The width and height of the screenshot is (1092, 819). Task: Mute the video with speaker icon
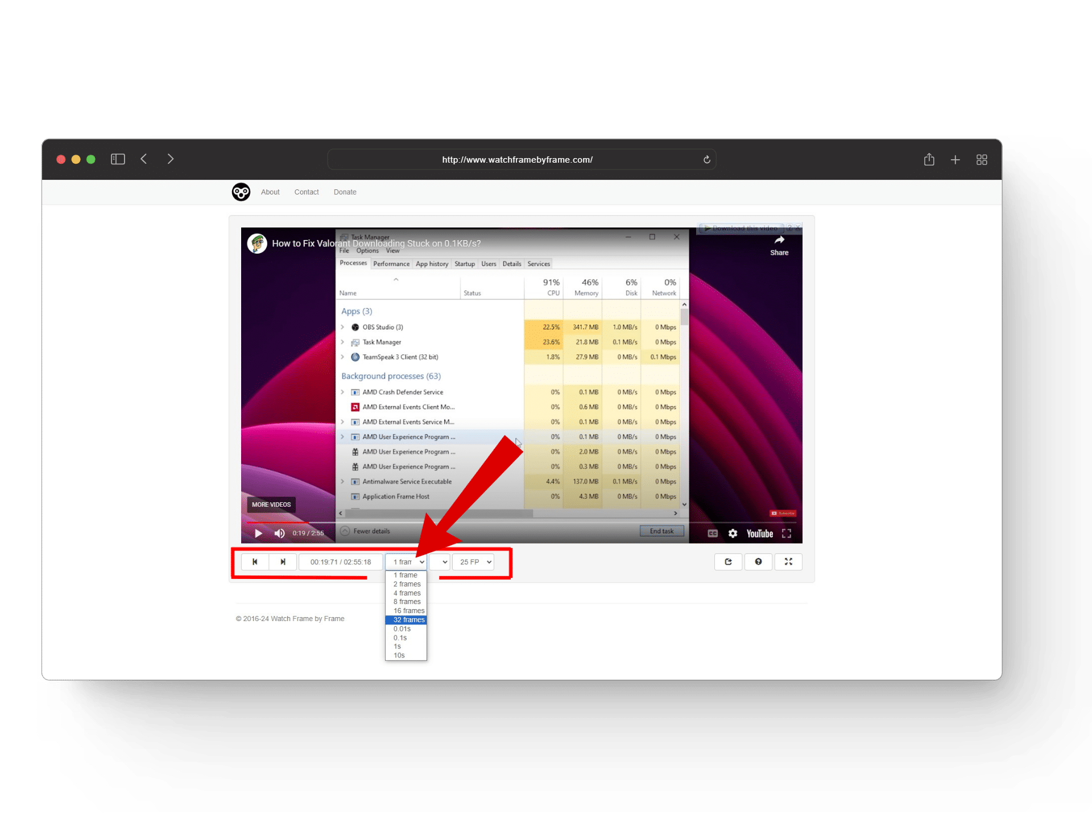[279, 533]
